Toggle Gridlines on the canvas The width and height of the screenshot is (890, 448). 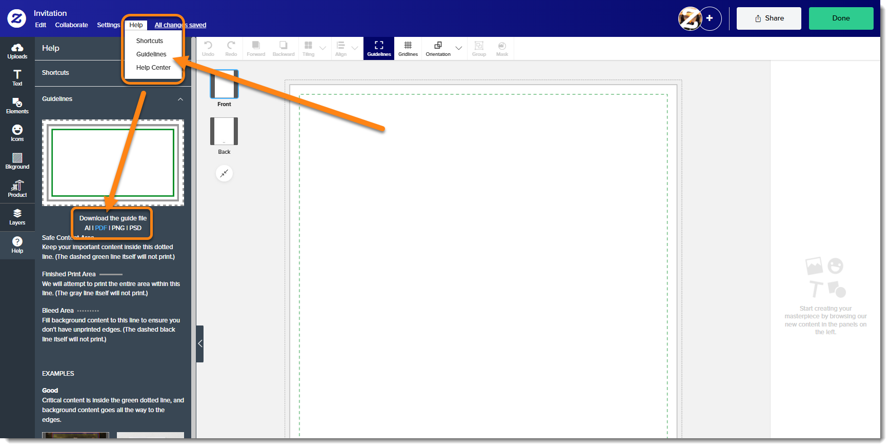pos(408,49)
